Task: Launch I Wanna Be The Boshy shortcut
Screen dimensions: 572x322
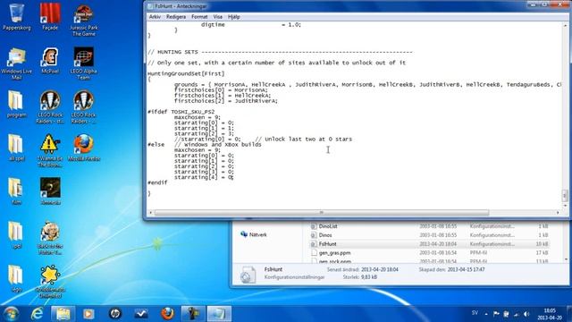Action: 50,151
